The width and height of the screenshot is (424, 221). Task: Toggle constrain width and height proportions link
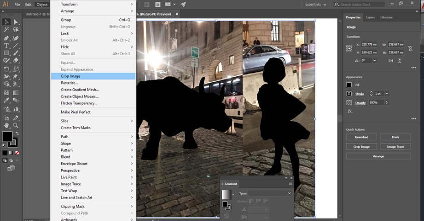pos(411,48)
